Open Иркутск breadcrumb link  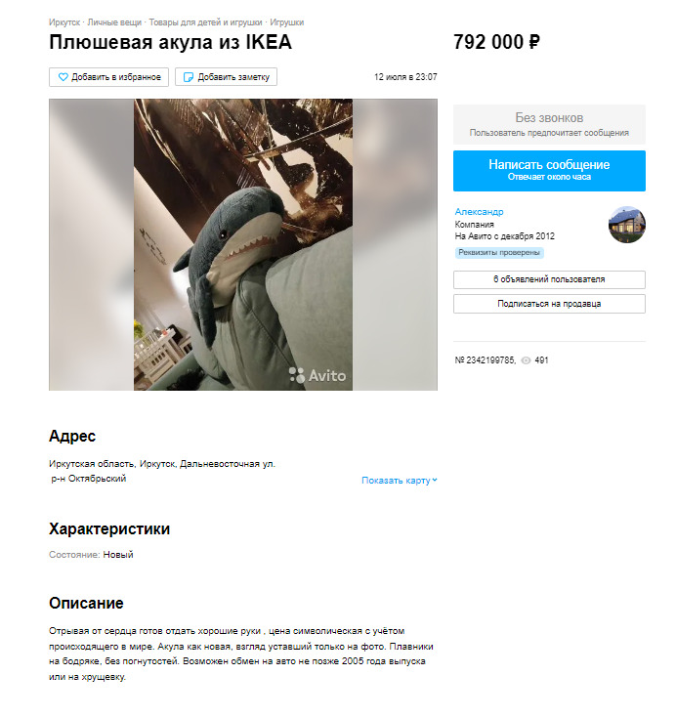pyautogui.click(x=64, y=22)
